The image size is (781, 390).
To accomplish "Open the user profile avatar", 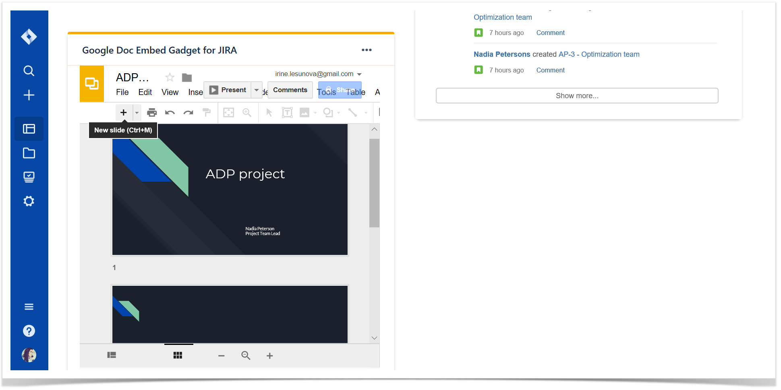I will click(29, 355).
